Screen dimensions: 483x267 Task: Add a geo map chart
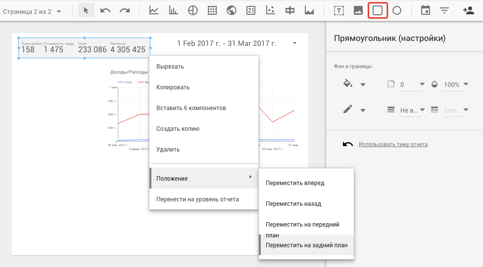pyautogui.click(x=231, y=10)
